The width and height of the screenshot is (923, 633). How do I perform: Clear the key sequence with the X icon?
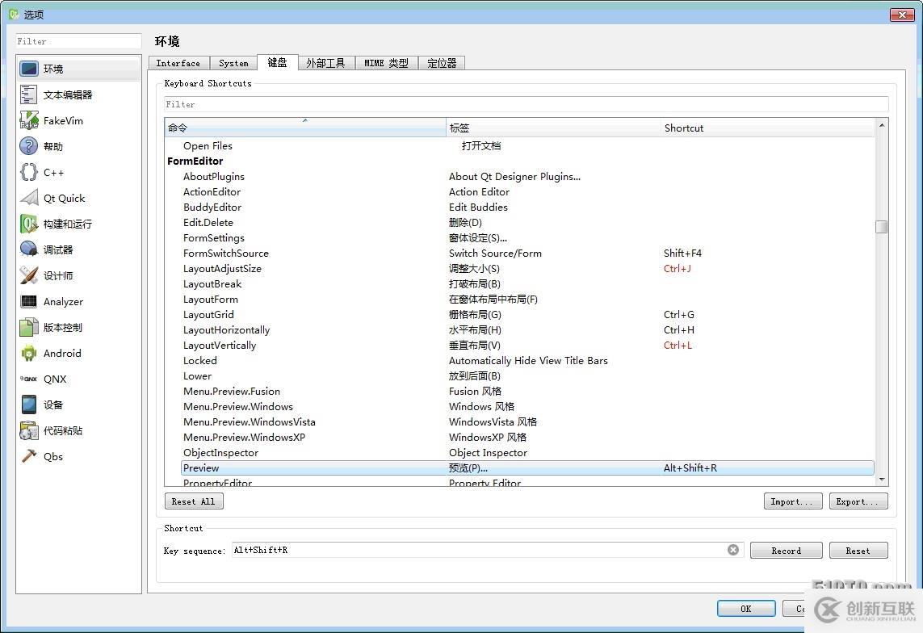(733, 549)
